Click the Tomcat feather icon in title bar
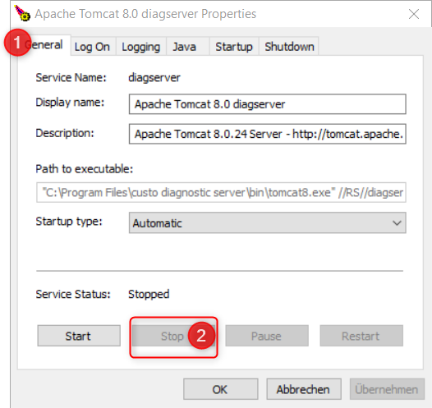The height and width of the screenshot is (408, 432). (x=22, y=13)
